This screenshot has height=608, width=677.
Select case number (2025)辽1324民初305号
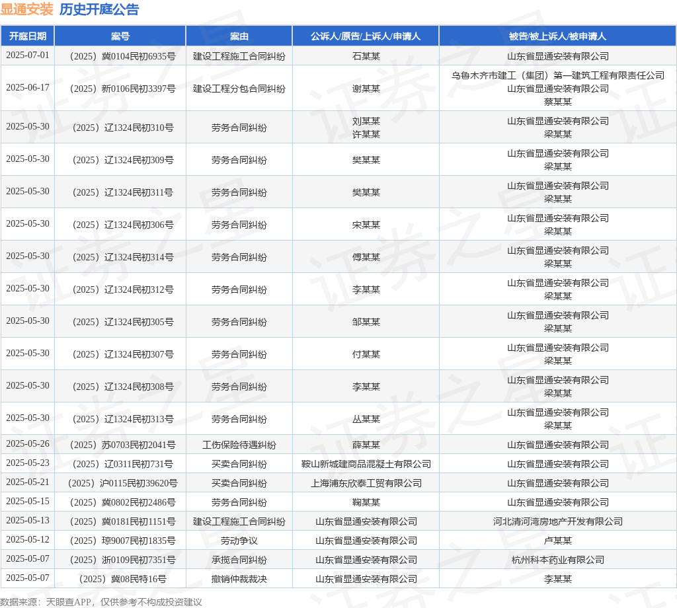(x=122, y=321)
